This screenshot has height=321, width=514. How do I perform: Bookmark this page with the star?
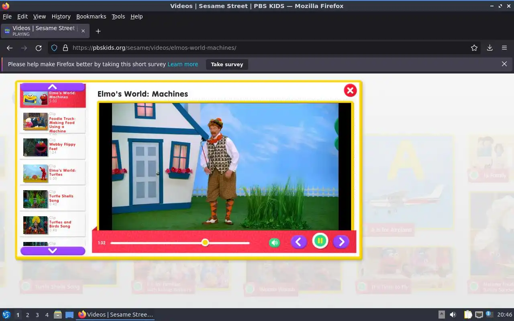point(474,48)
